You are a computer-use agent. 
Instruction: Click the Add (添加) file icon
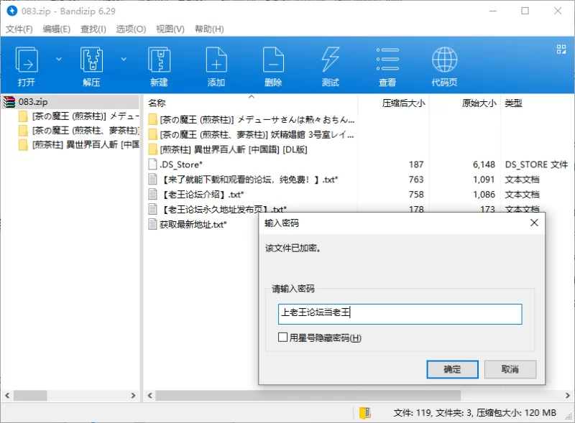tap(216, 60)
